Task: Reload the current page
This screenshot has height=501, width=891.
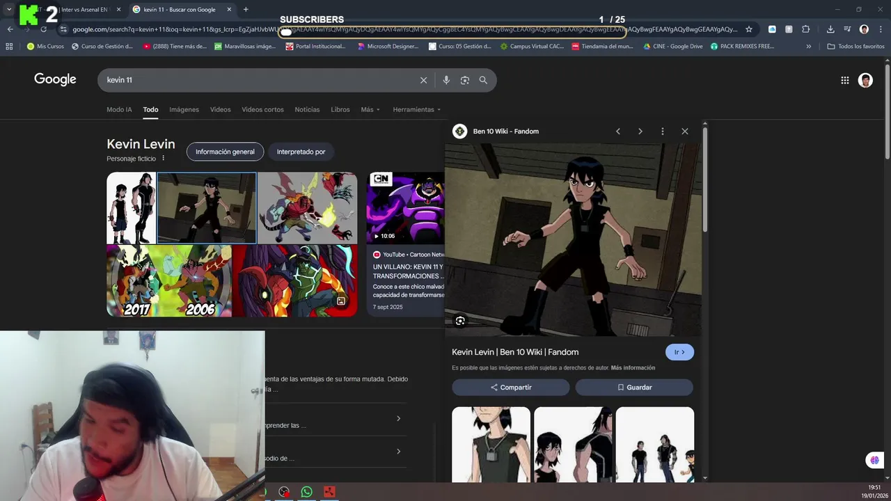Action: point(43,29)
